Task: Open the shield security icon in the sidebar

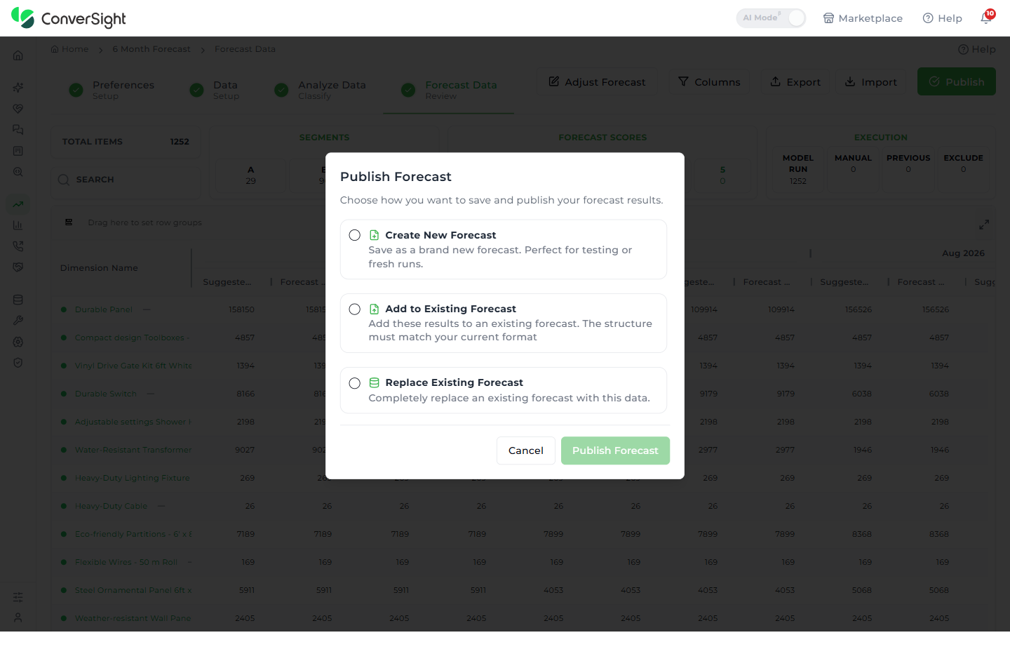Action: coord(18,363)
